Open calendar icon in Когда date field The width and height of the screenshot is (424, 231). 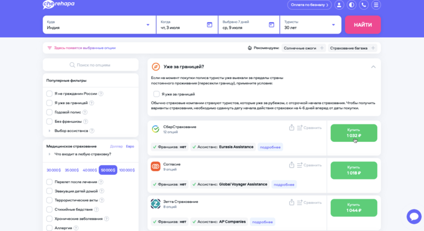[209, 25]
